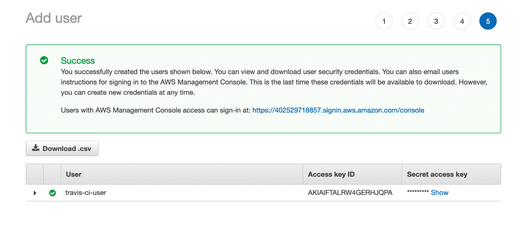
Task: Go to wizard step 2
Action: click(x=410, y=21)
